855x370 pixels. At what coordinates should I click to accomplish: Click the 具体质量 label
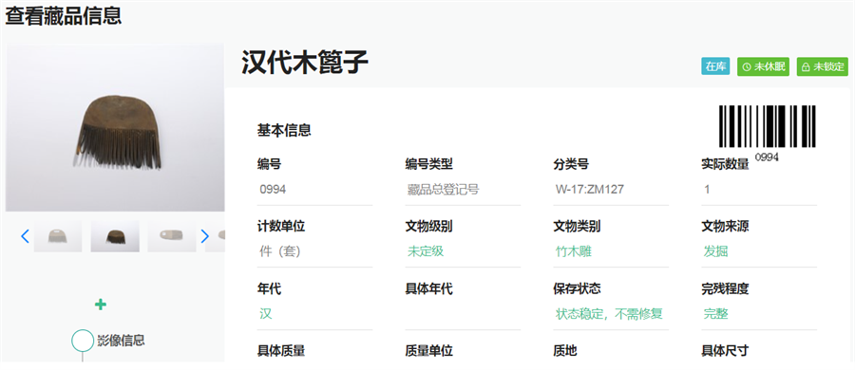(x=281, y=351)
